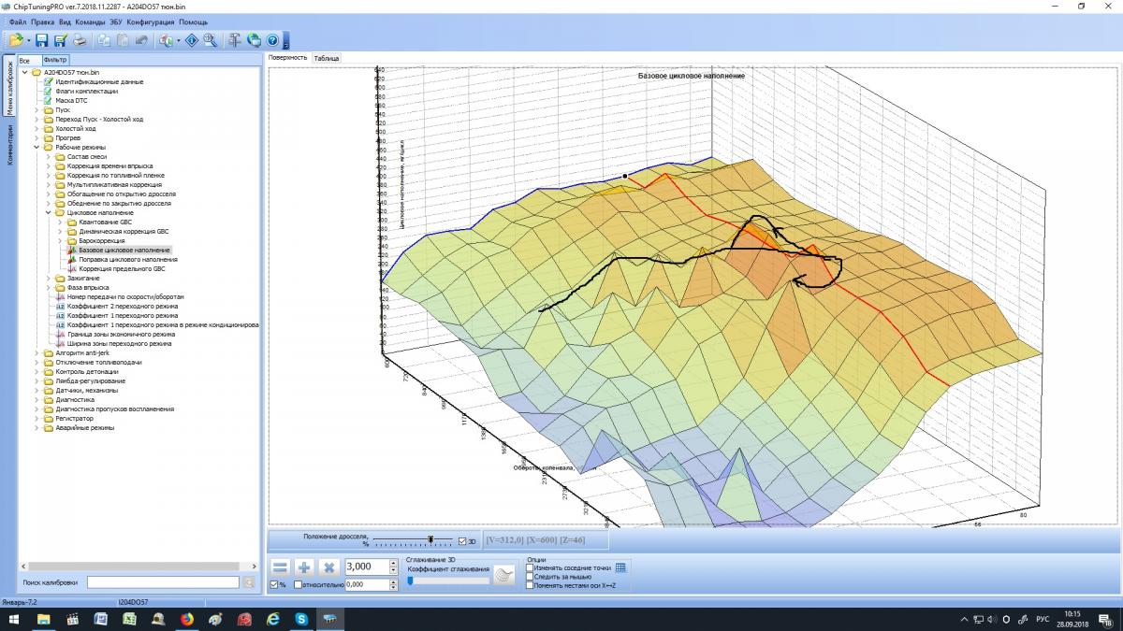Screen dimensions: 1123x631
Task: Open the Комментарии side tab
Action: 10,146
